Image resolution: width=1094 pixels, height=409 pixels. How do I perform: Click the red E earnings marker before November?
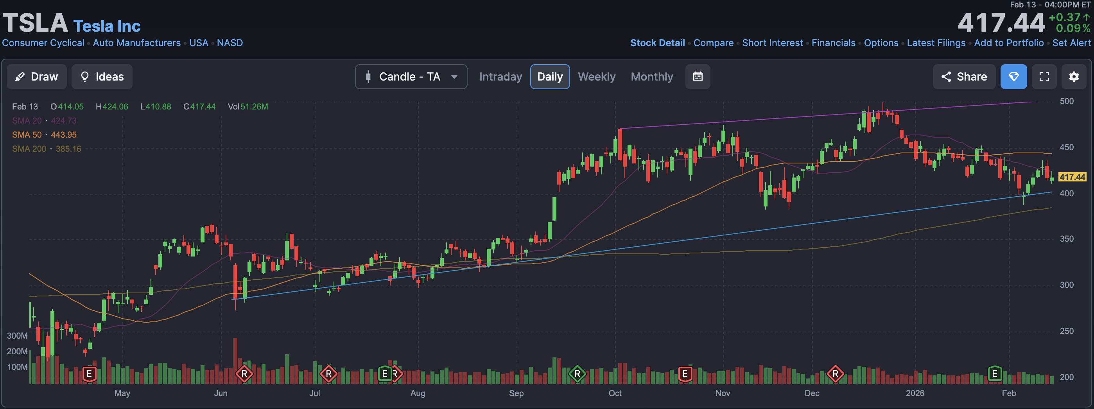685,374
